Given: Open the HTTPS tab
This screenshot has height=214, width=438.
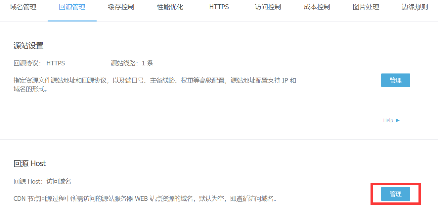Looking at the screenshot, I should pyautogui.click(x=219, y=7).
